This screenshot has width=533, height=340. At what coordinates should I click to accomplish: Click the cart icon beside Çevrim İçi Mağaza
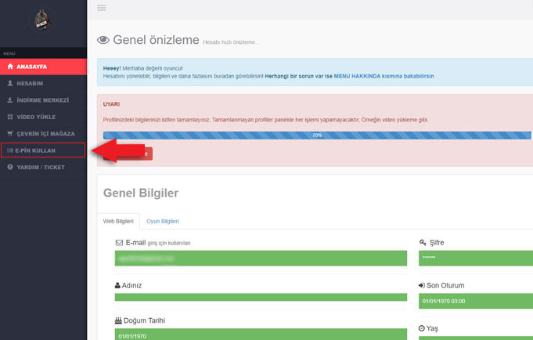point(10,133)
